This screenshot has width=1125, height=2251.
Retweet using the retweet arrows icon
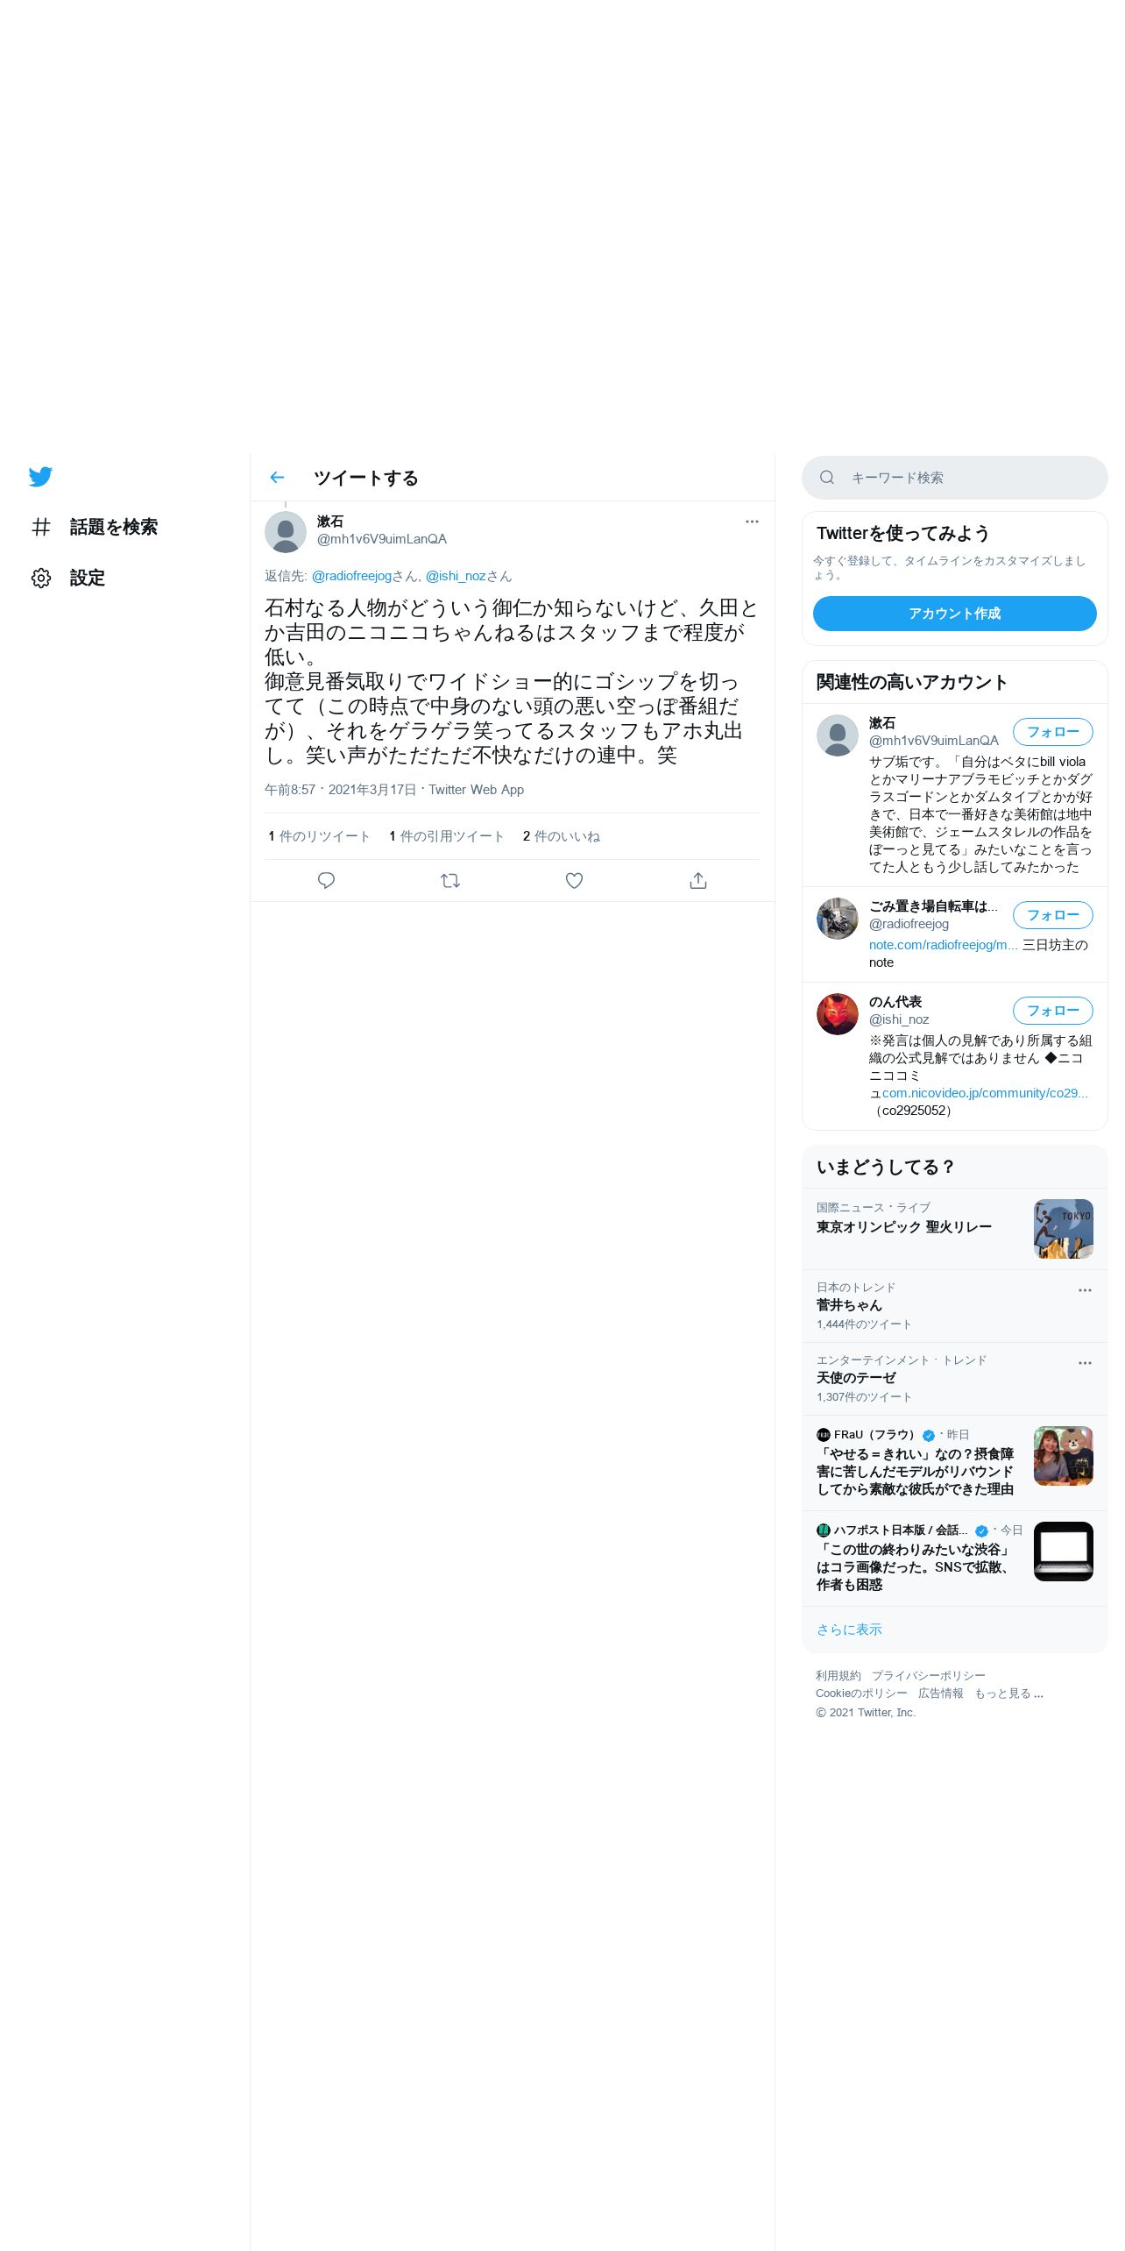coord(450,881)
